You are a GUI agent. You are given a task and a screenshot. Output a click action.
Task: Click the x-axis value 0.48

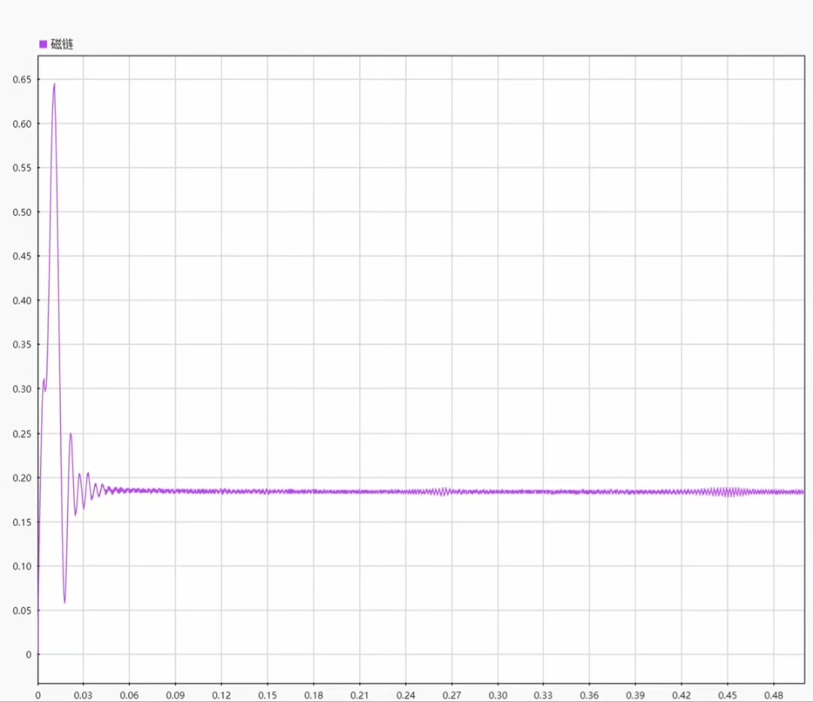point(774,695)
